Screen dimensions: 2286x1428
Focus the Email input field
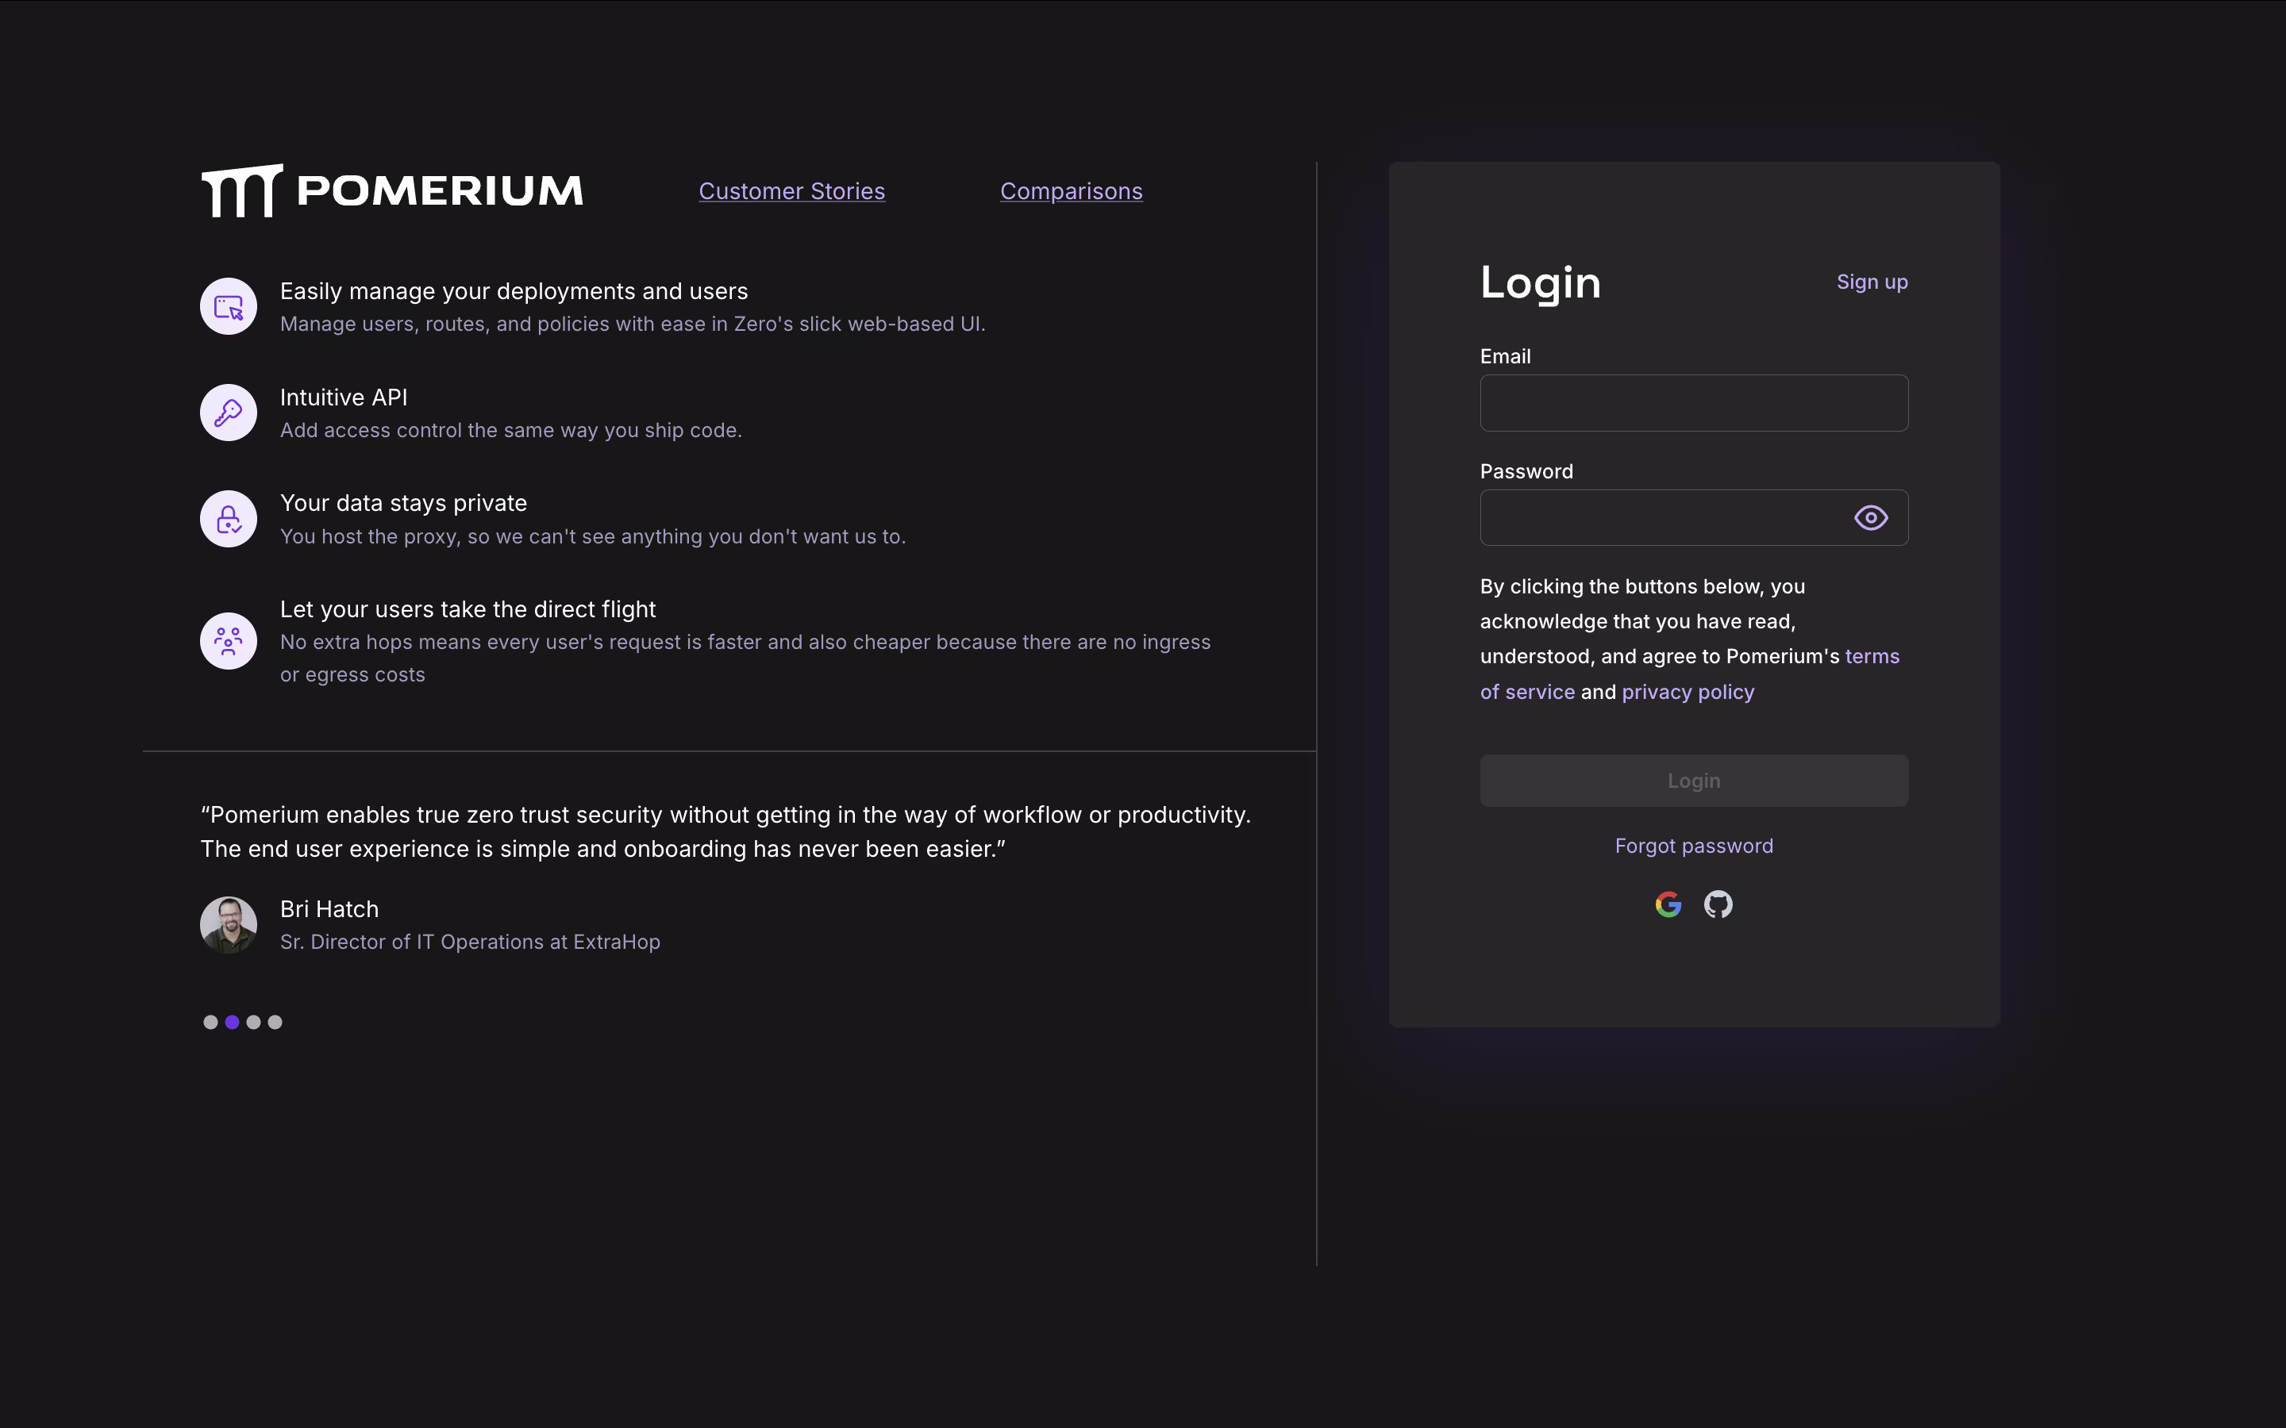point(1694,403)
